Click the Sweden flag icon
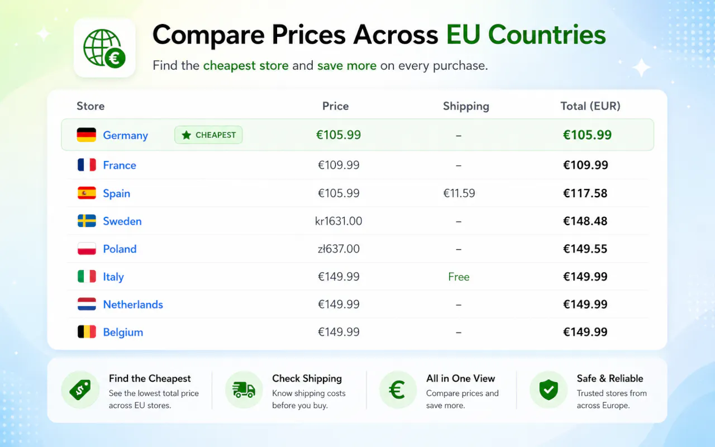Viewport: 715px width, 447px height. [87, 221]
